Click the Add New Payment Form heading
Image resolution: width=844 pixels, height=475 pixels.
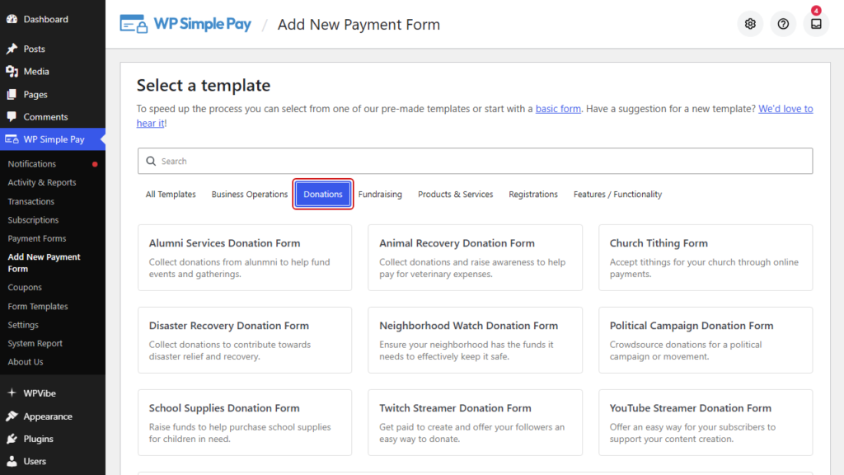(x=359, y=25)
